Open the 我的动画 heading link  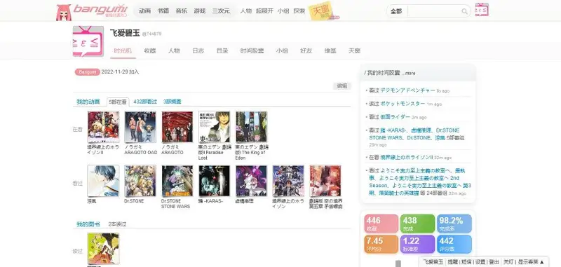88,102
